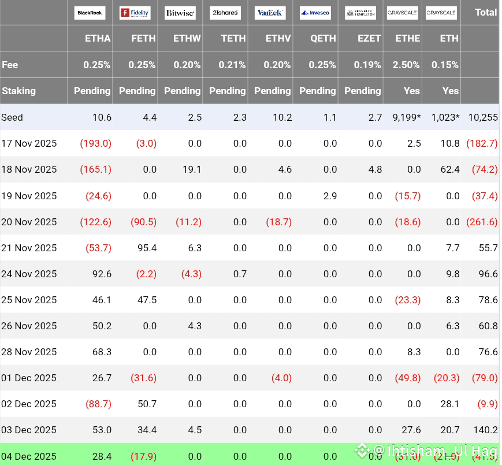Click the 19 Nov 2025 date

29,196
